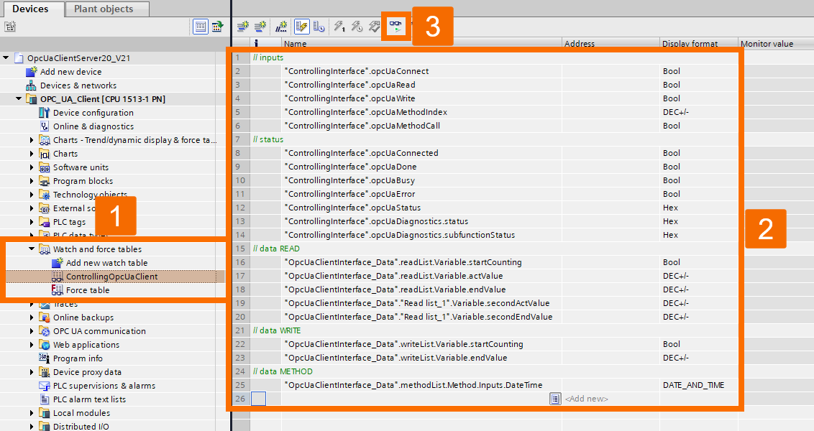Click DEC+/- format of opcUaMethodIndex row
Screen dimensions: 814x431
click(699, 112)
